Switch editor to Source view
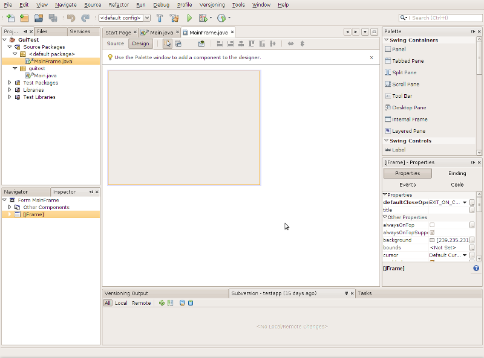The width and height of the screenshot is (484, 358). pyautogui.click(x=116, y=43)
